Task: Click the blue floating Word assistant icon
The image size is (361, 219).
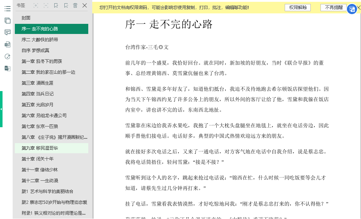Action: click(x=352, y=9)
